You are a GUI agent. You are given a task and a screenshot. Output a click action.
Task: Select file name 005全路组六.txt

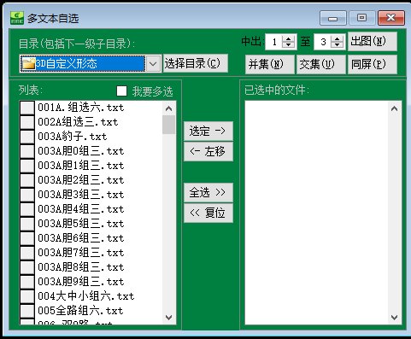pyautogui.click(x=80, y=311)
